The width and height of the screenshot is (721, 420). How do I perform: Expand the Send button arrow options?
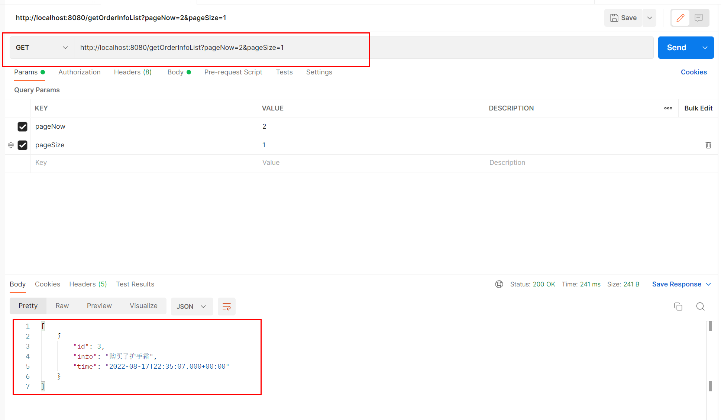pyautogui.click(x=705, y=48)
